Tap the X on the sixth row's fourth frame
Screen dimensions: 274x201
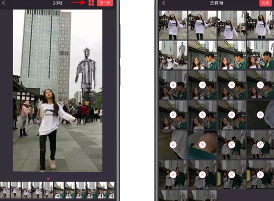[x=260, y=175]
